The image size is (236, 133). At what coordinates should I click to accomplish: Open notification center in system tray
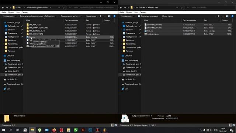point(232,130)
